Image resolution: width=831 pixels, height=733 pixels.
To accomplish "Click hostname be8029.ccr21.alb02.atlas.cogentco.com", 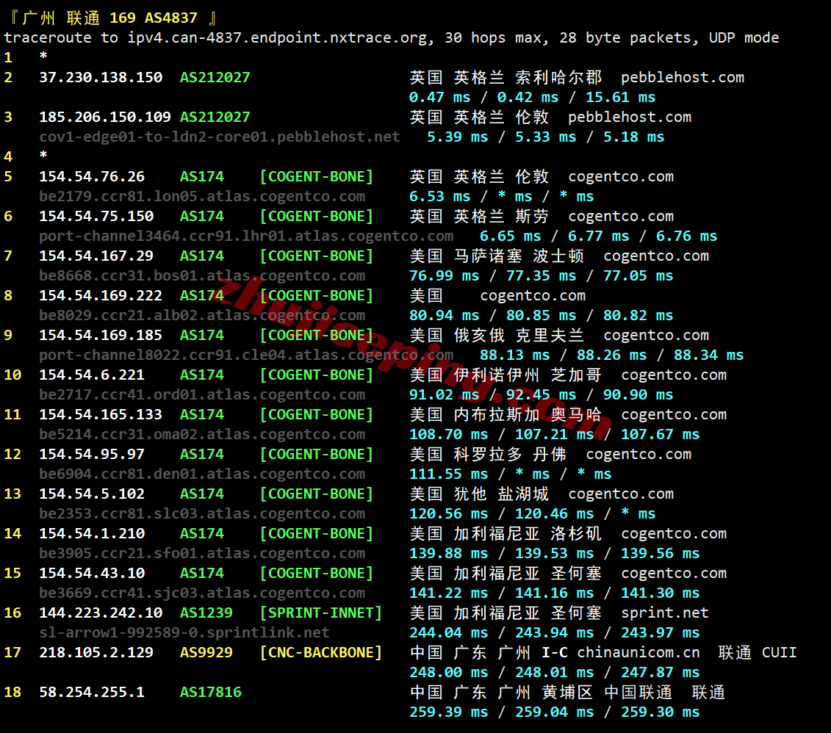I will click(202, 316).
